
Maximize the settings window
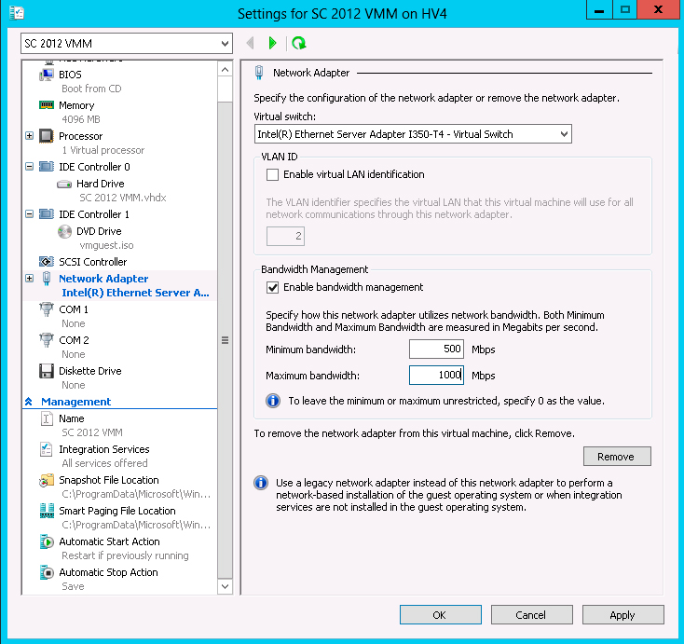pyautogui.click(x=625, y=9)
